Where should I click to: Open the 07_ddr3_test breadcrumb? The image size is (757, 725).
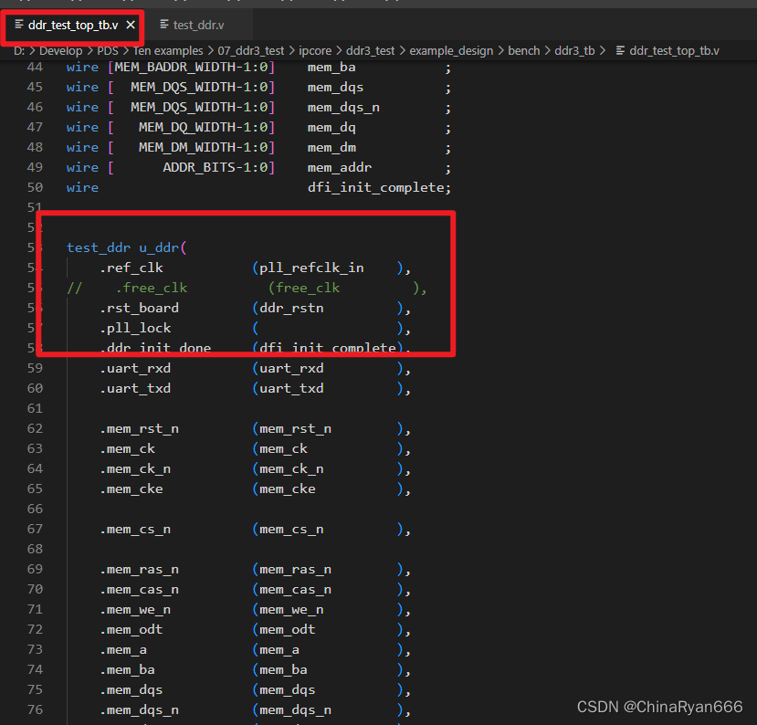250,51
